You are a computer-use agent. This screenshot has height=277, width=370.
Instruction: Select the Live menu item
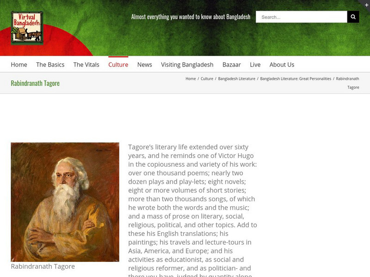pos(255,65)
